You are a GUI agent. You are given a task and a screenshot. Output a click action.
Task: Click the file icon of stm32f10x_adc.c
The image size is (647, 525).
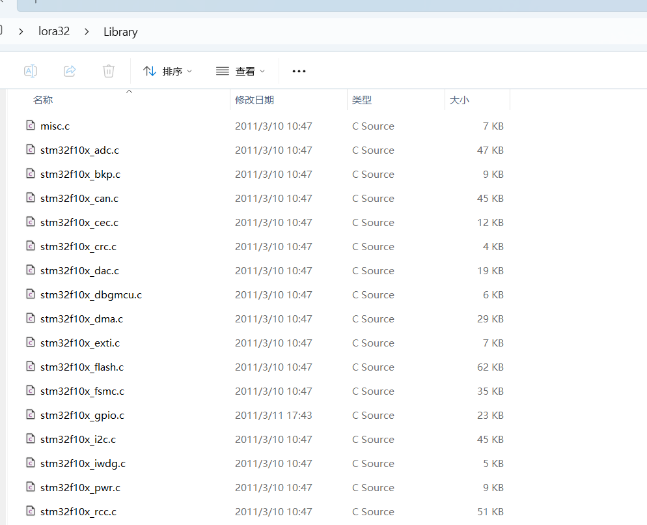31,149
